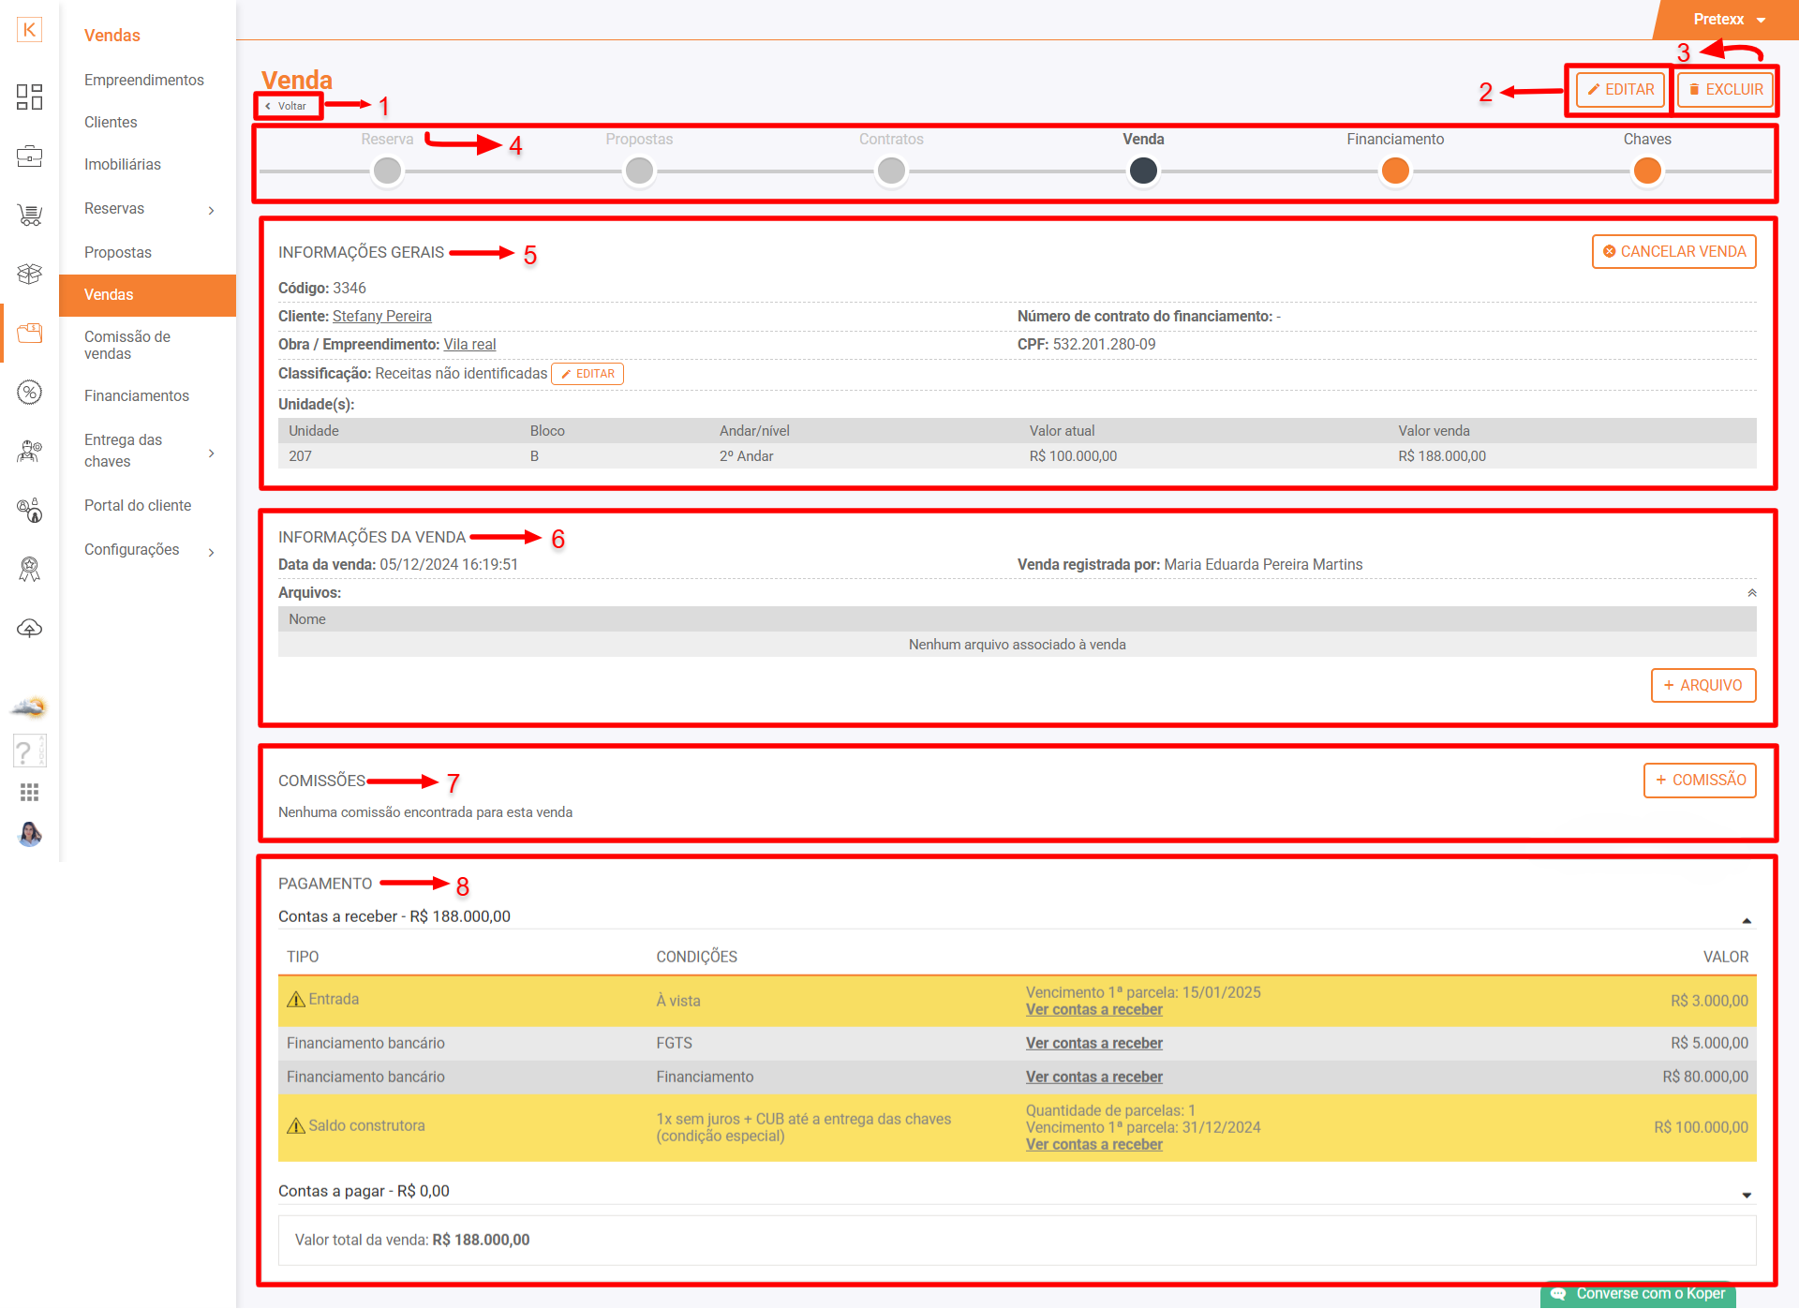Open Financiamentos in the side menu
The width and height of the screenshot is (1799, 1309).
tap(137, 396)
